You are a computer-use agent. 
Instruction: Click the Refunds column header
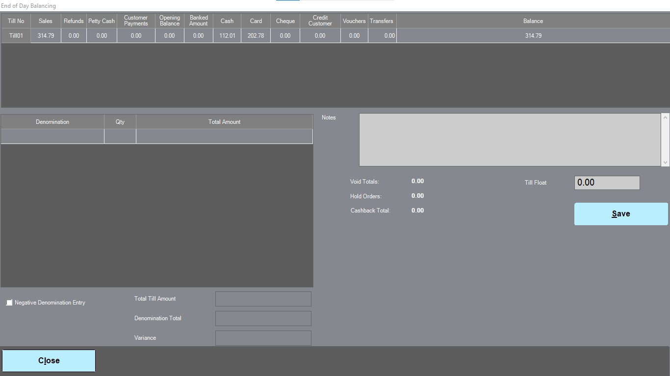click(74, 21)
